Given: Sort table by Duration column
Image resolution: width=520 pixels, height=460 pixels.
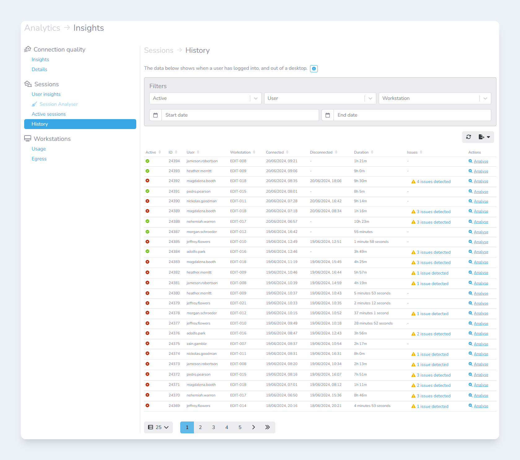Looking at the screenshot, I should point(363,152).
